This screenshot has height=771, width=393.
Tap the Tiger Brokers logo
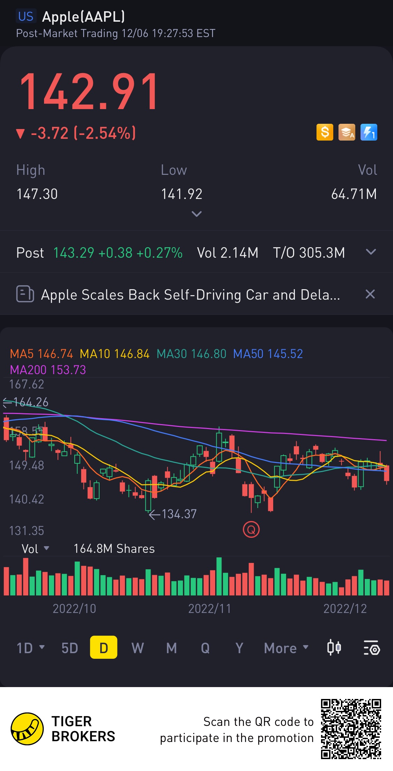[63, 729]
